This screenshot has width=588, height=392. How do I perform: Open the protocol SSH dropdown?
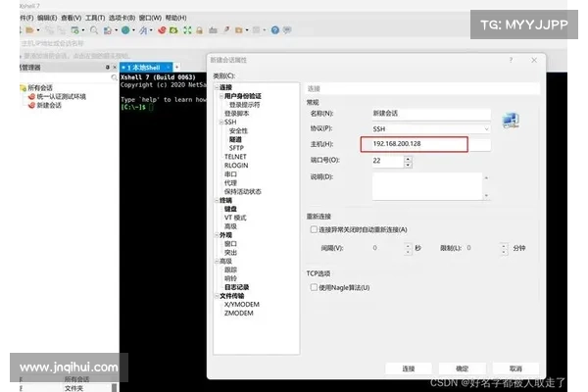pos(486,129)
